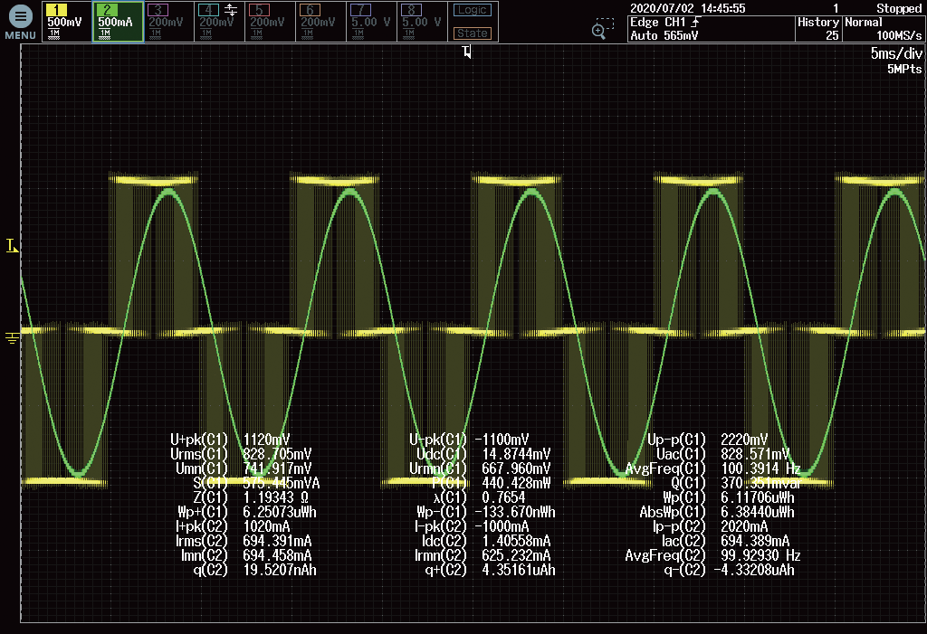Click the Iac(C2) 694.389mA measurement

(725, 541)
